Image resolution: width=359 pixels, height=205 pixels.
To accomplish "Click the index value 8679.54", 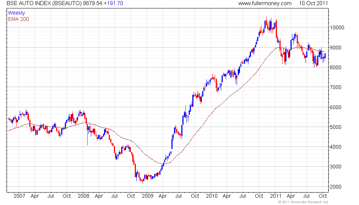I will coord(92,3).
